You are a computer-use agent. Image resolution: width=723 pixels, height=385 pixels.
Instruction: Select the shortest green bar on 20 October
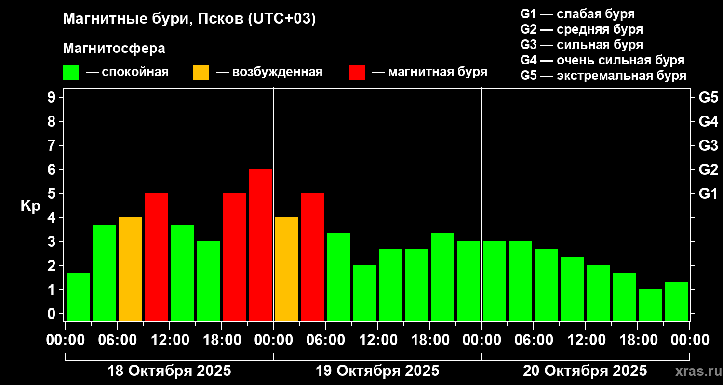[651, 305]
